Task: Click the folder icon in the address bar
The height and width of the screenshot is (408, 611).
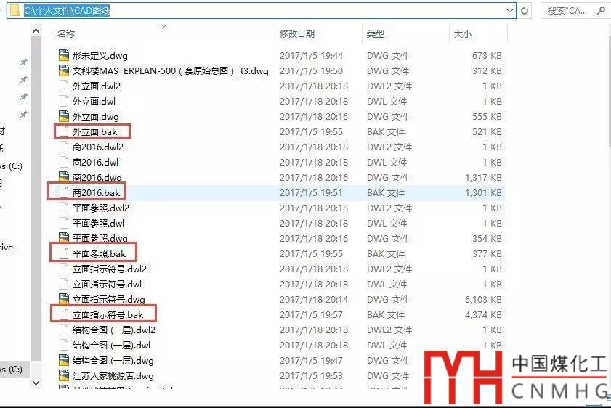Action: click(x=15, y=10)
